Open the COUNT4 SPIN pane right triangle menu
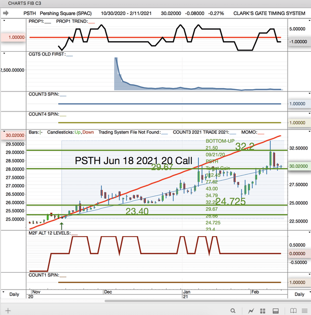 tap(310, 113)
